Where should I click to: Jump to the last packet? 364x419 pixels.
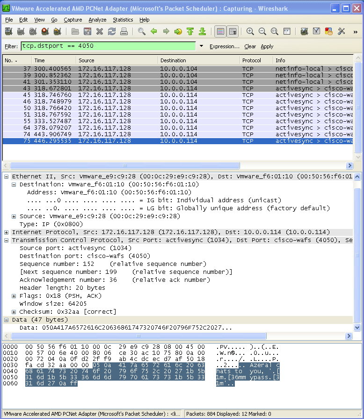pos(202,31)
